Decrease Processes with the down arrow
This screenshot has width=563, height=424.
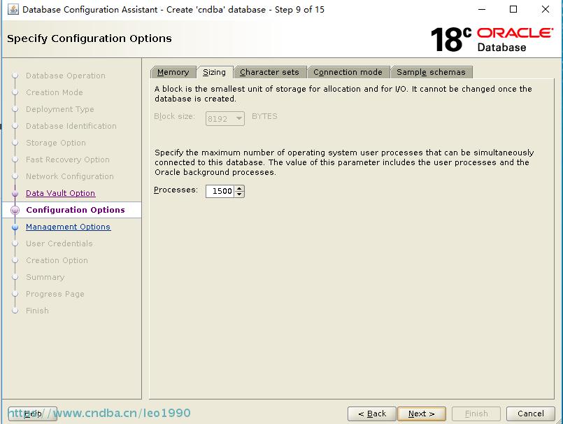[239, 195]
